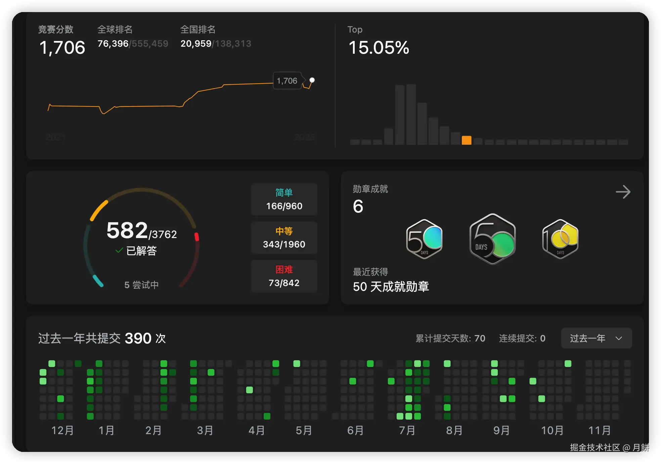This screenshot has height=464, width=661.
Task: Click the 7月 month label on heatmap
Action: pyautogui.click(x=407, y=430)
